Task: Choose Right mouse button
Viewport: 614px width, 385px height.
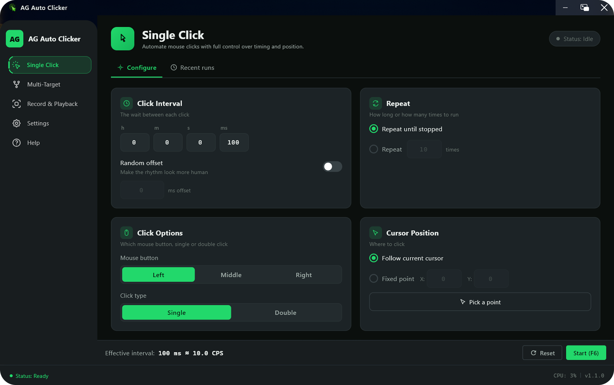Action: (304, 275)
